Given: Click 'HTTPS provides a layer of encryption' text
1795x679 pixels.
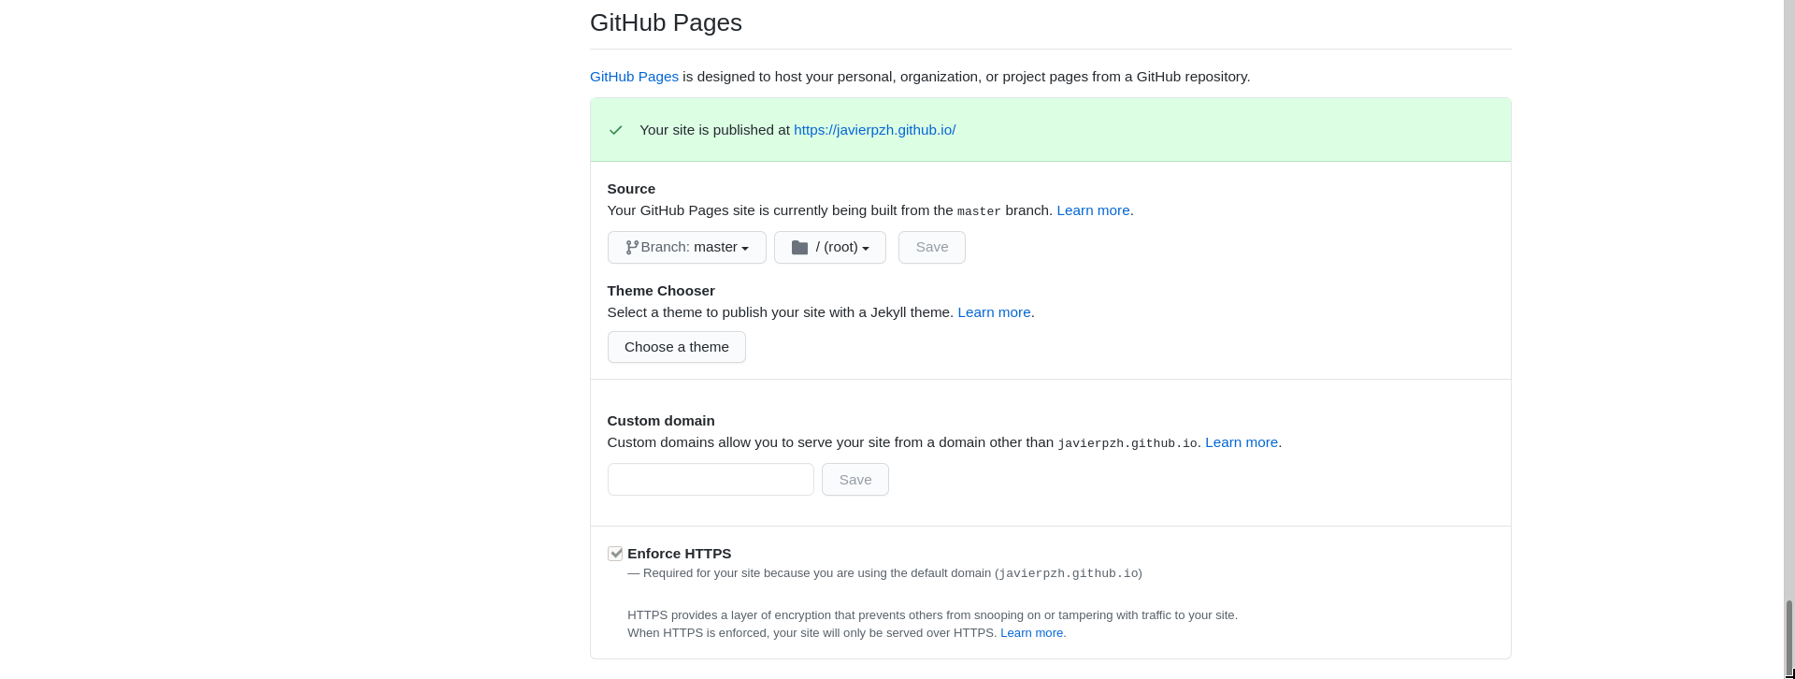Looking at the screenshot, I should (x=932, y=615).
